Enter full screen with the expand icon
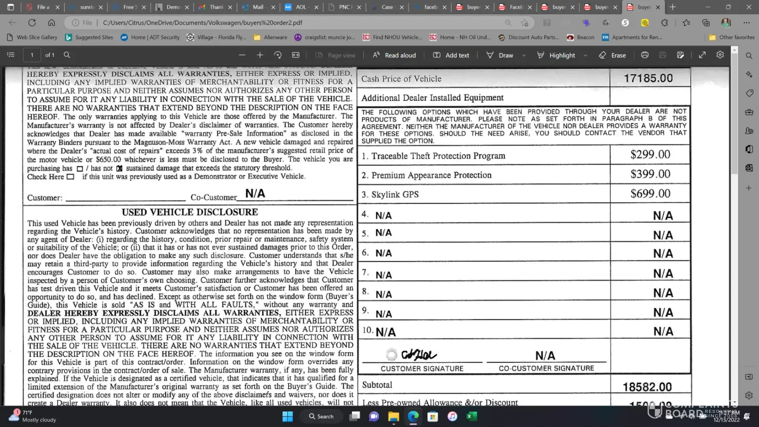Image resolution: width=759 pixels, height=427 pixels. [x=702, y=55]
